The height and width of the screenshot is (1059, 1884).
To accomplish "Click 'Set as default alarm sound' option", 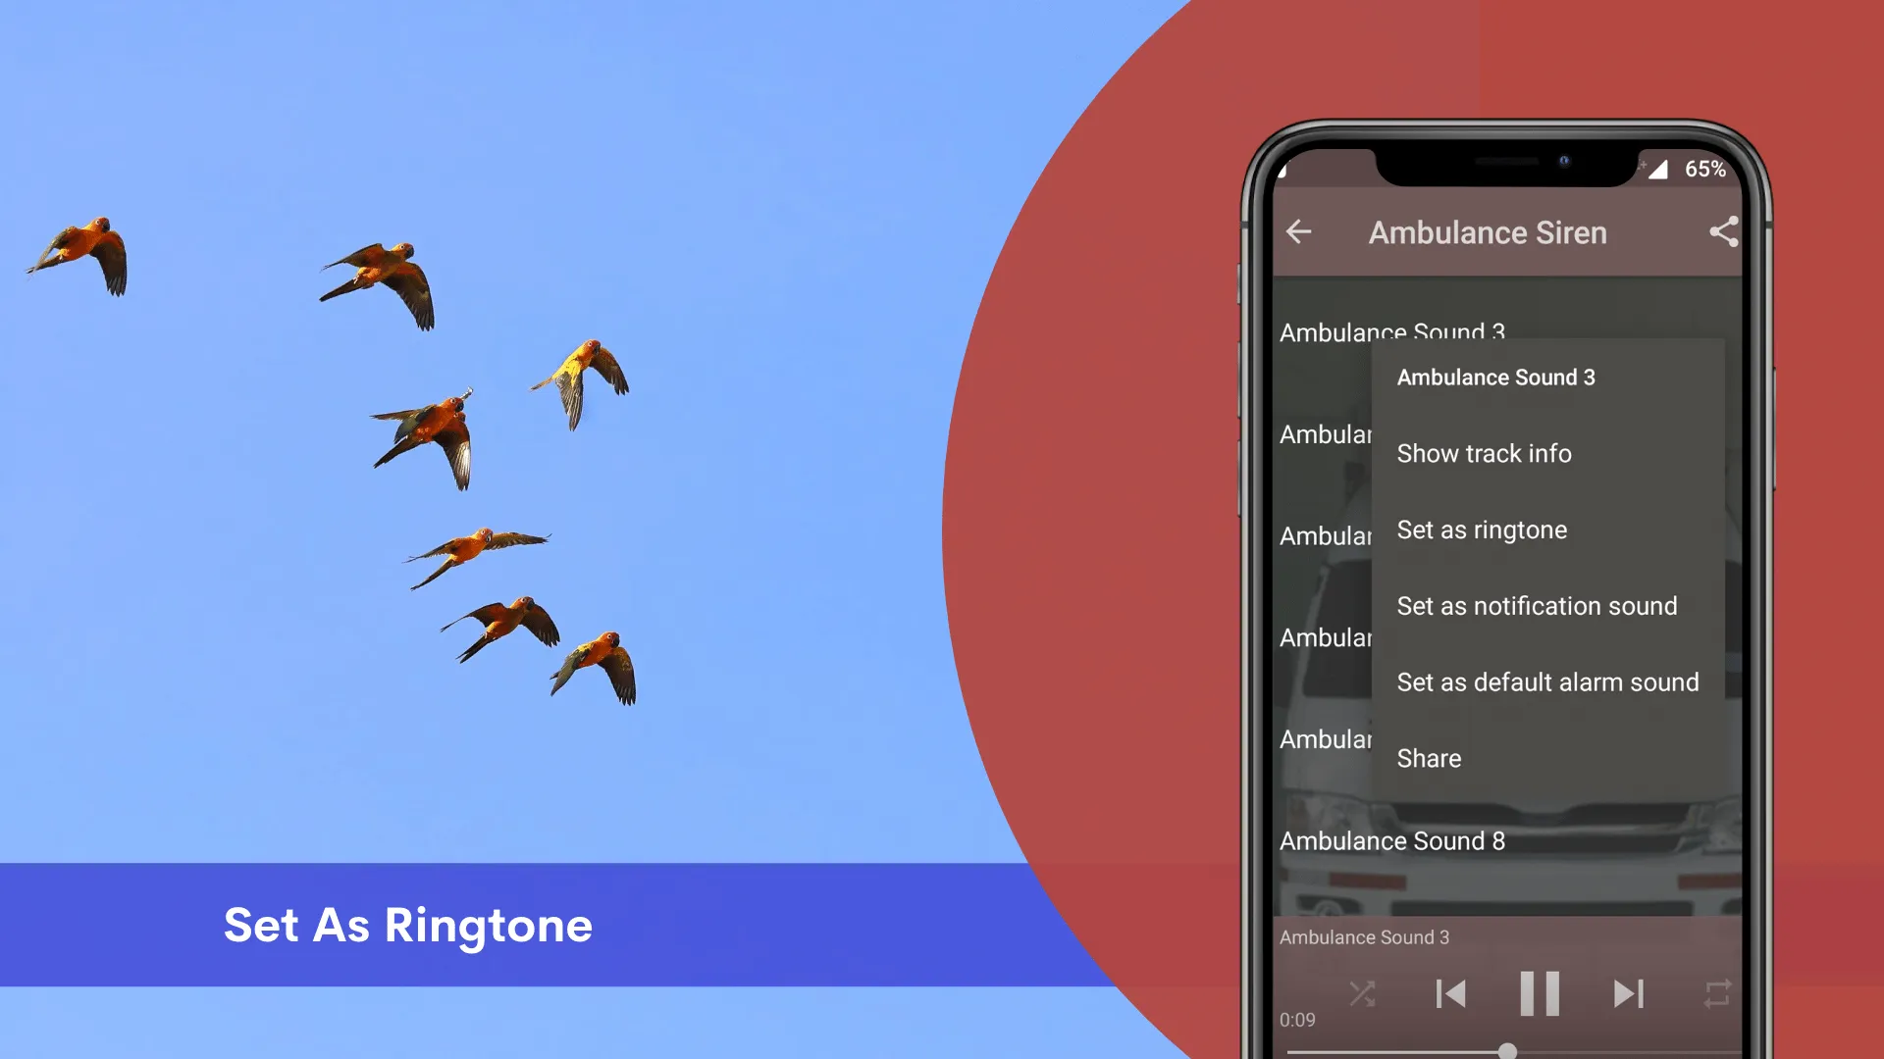I will point(1547,681).
